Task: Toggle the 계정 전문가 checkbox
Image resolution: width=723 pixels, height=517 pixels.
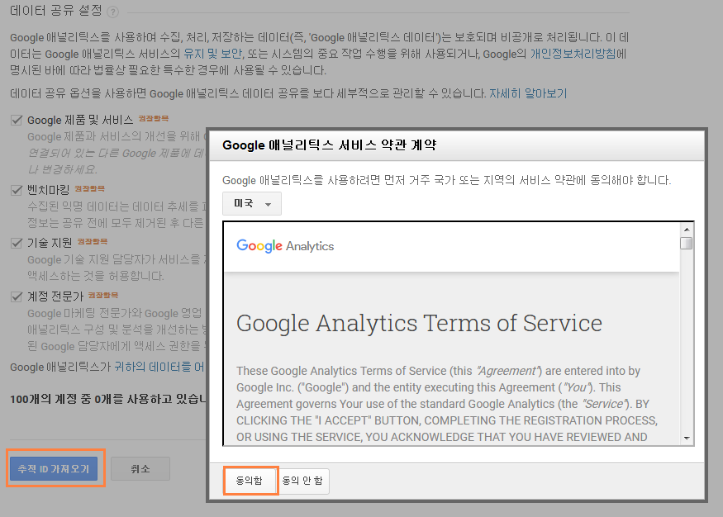Action: coord(17,296)
